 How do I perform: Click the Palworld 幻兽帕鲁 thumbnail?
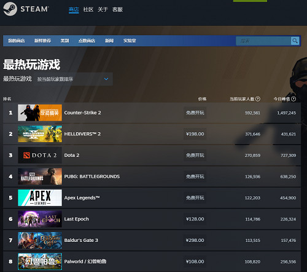pyautogui.click(x=40, y=262)
